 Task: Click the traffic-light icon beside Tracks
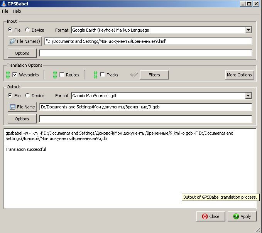tap(95, 75)
